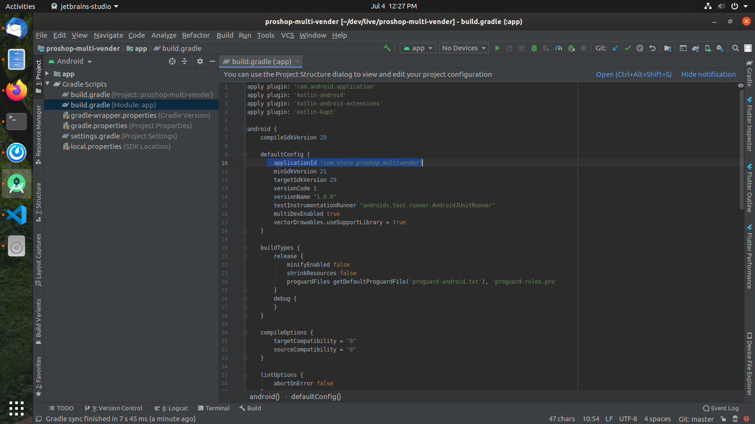Image resolution: width=755 pixels, height=424 pixels.
Task: Toggle the Device File Explorer tool window
Action: [749, 364]
